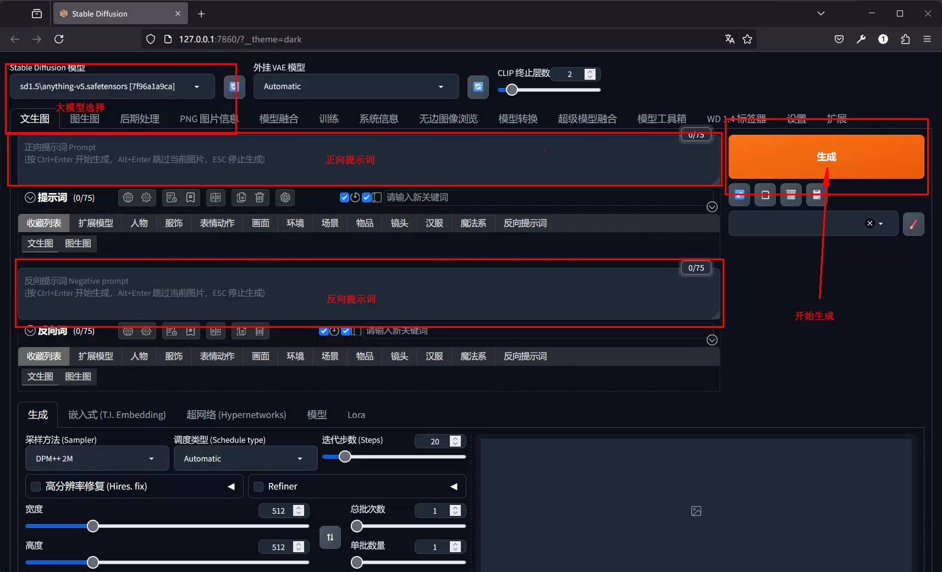Open the browser extensions puzzle icon
The height and width of the screenshot is (572, 942).
coord(905,39)
